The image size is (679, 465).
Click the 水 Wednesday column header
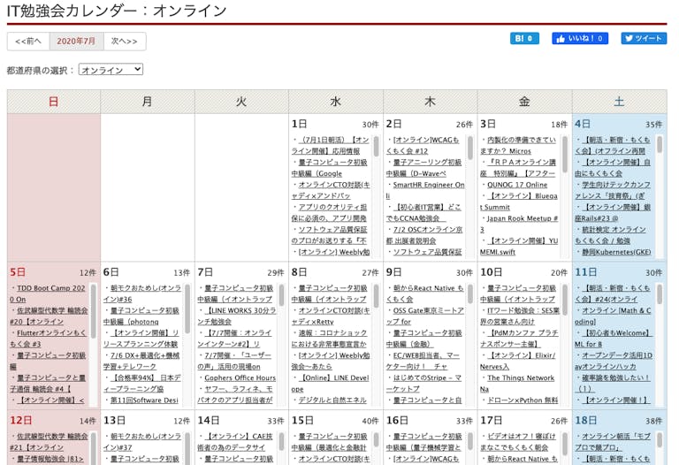336,102
